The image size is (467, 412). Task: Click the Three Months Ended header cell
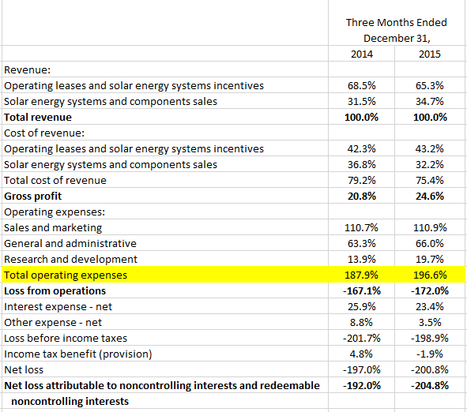pyautogui.click(x=397, y=23)
